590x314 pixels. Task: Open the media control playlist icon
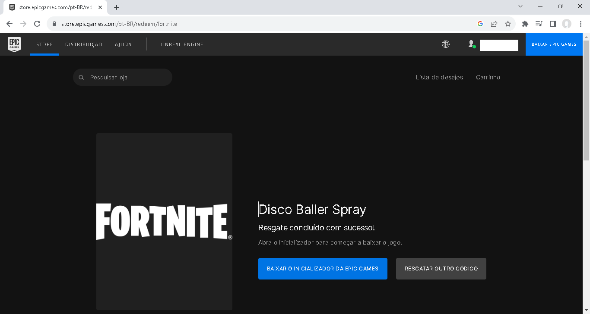click(x=539, y=24)
